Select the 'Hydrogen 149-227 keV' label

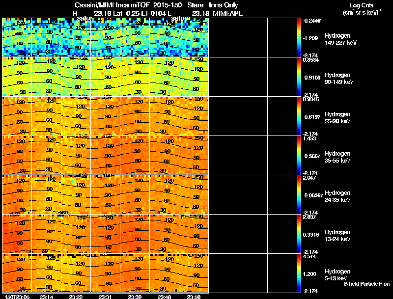tap(340, 39)
